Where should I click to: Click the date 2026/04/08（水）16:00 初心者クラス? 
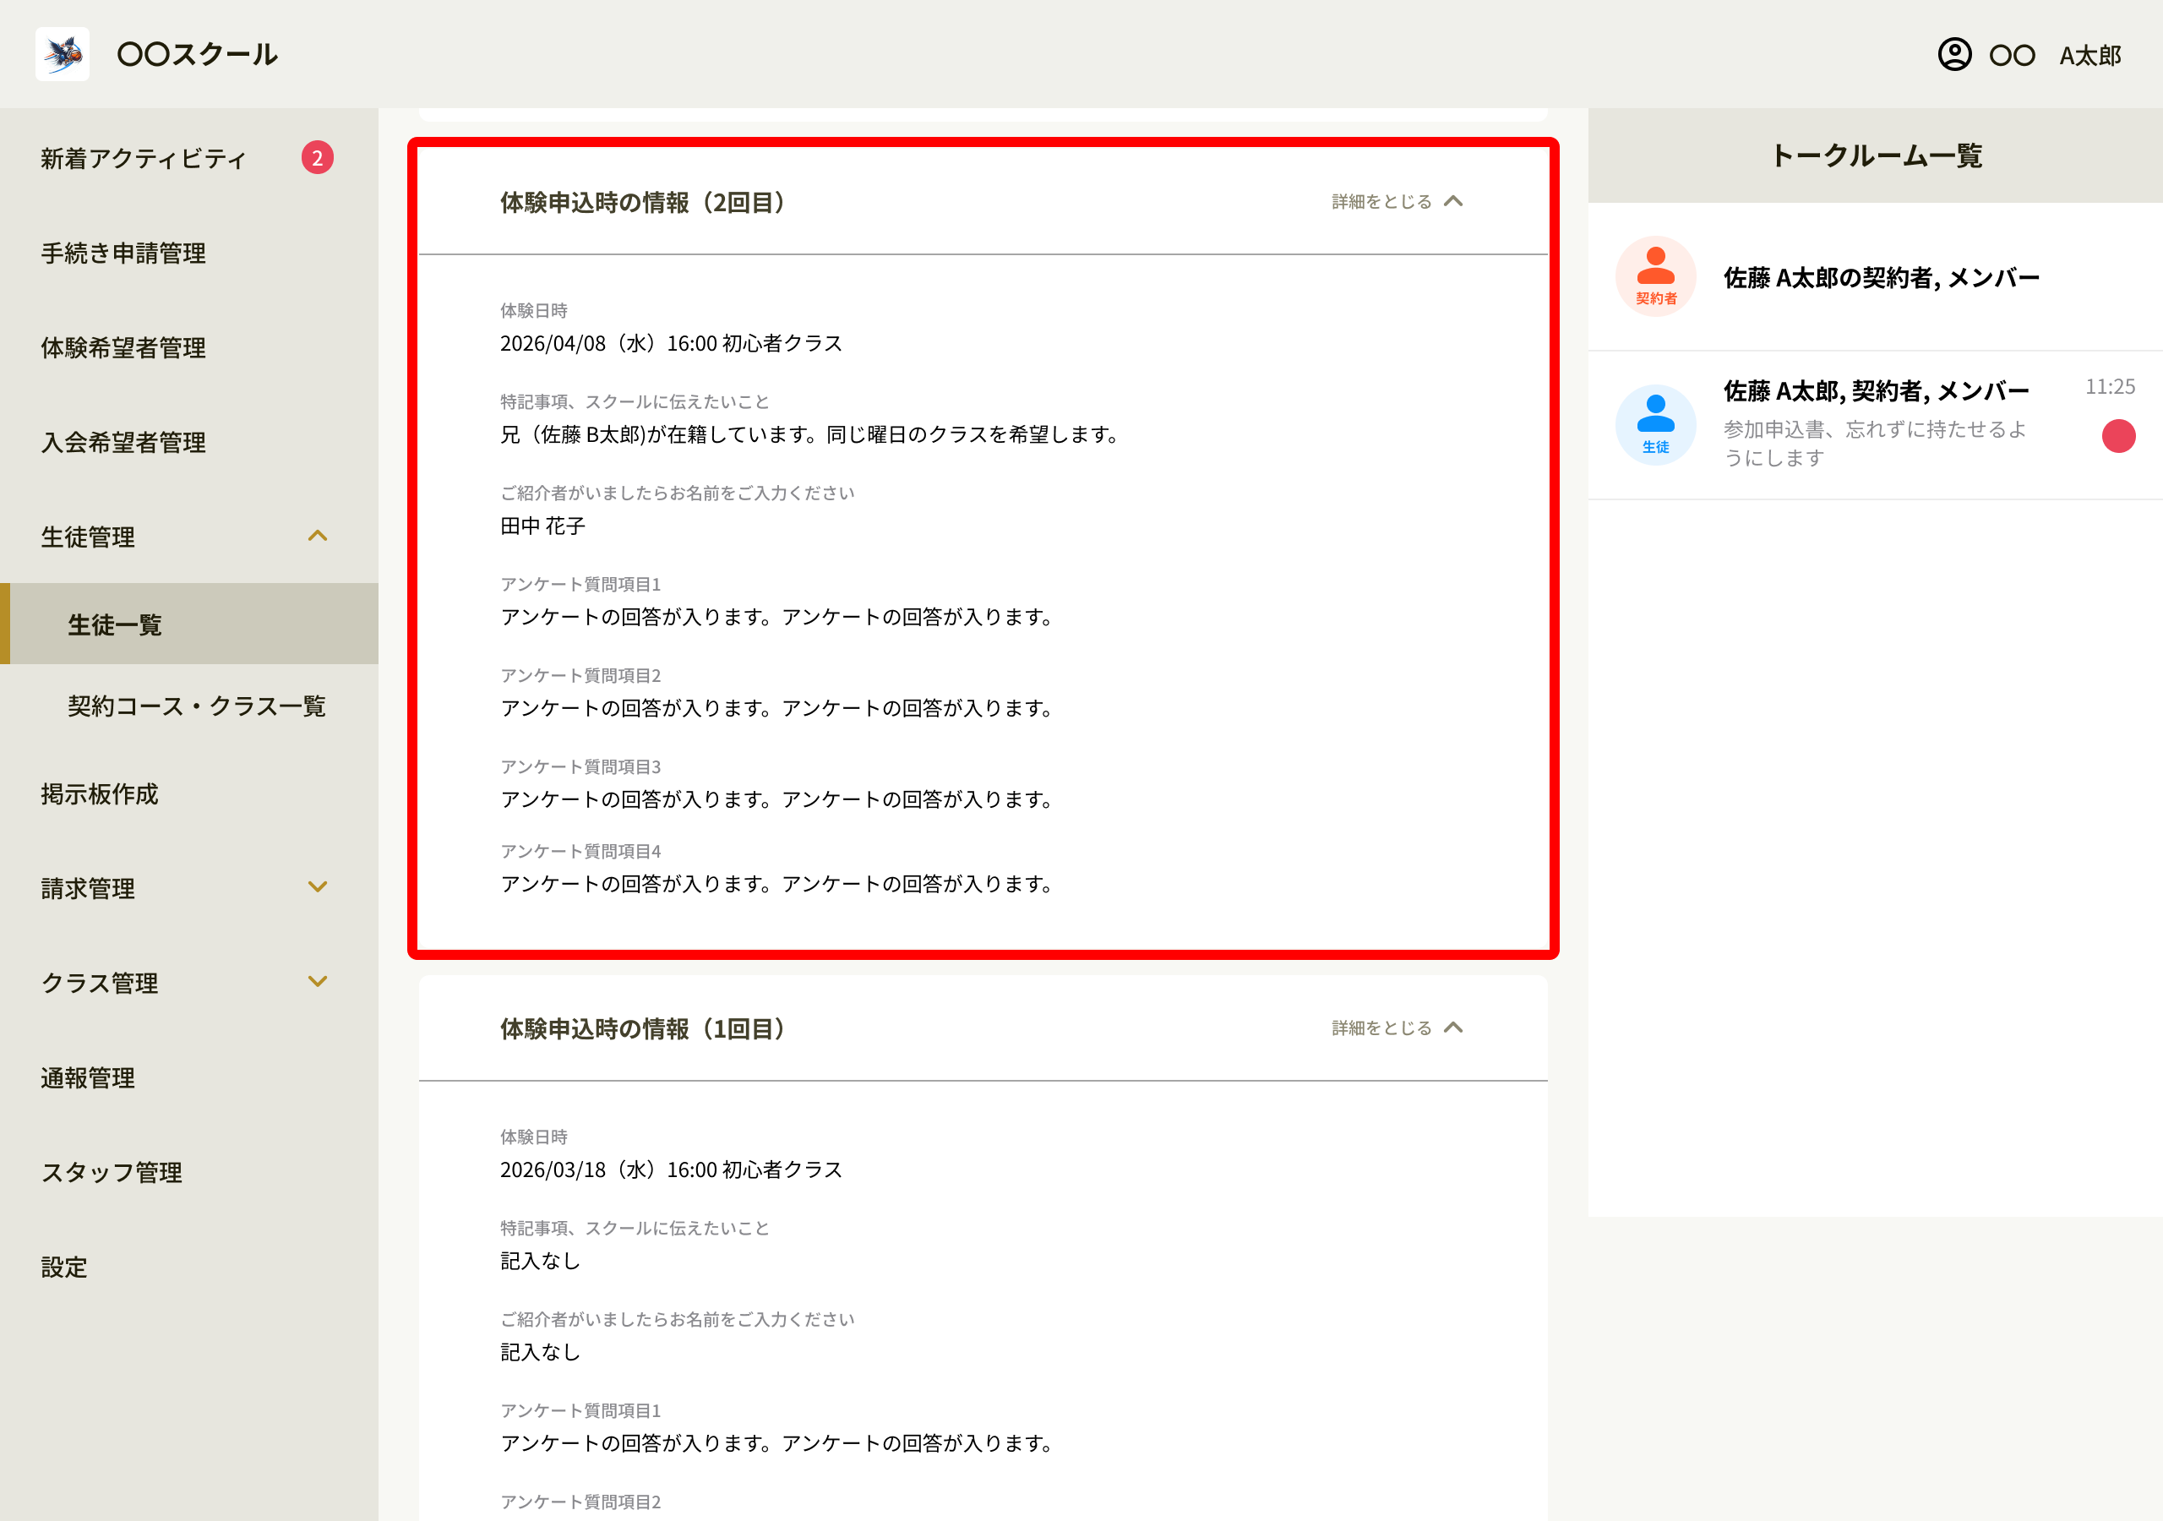pyautogui.click(x=671, y=343)
